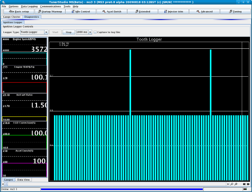Click the horizontal graph scrollbar

(x=138, y=184)
